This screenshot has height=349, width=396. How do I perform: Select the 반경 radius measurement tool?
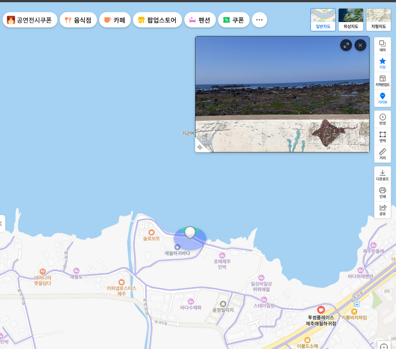[x=382, y=119]
